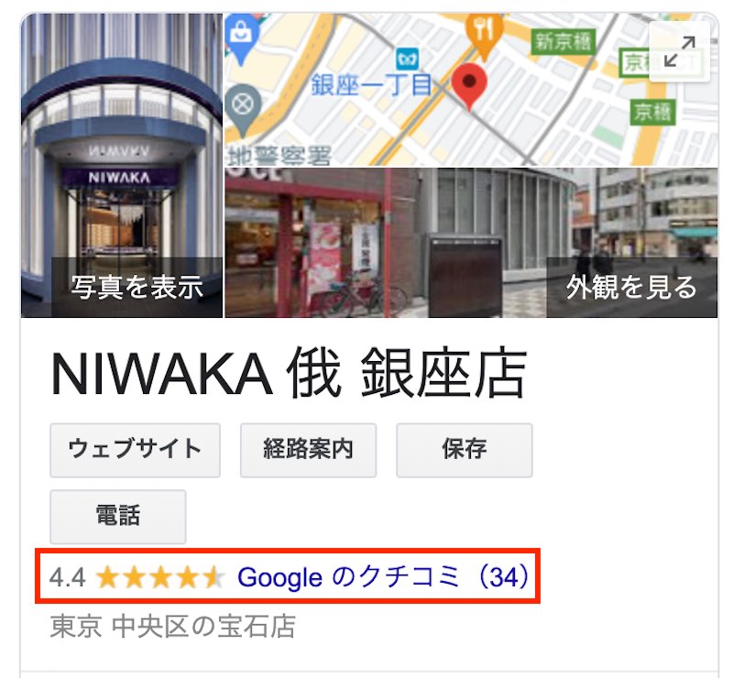Open Google のクチコミ (34) reviews link
The height and width of the screenshot is (678, 733).
[384, 577]
